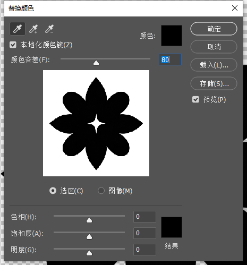Viewport: 247px width, 265px height.
Task: Click the 确定 button
Action: 214,29
